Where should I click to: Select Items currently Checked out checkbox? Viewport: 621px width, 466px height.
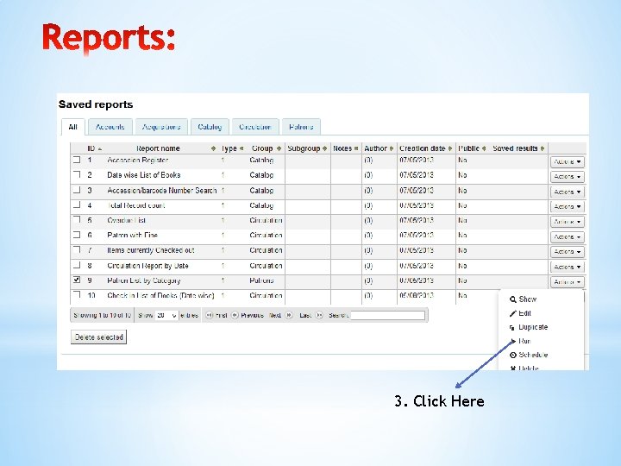[77, 249]
